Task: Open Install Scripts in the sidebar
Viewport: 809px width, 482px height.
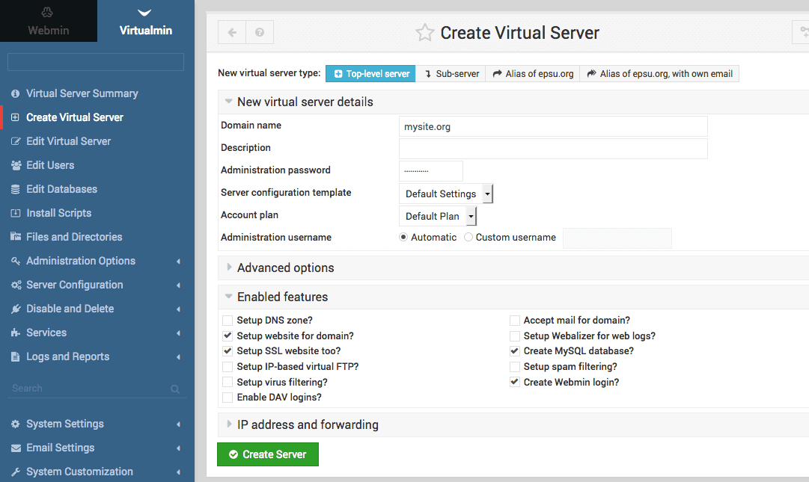Action: pos(58,213)
